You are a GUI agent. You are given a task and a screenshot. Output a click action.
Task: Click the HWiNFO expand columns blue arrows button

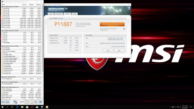tap(3, 102)
